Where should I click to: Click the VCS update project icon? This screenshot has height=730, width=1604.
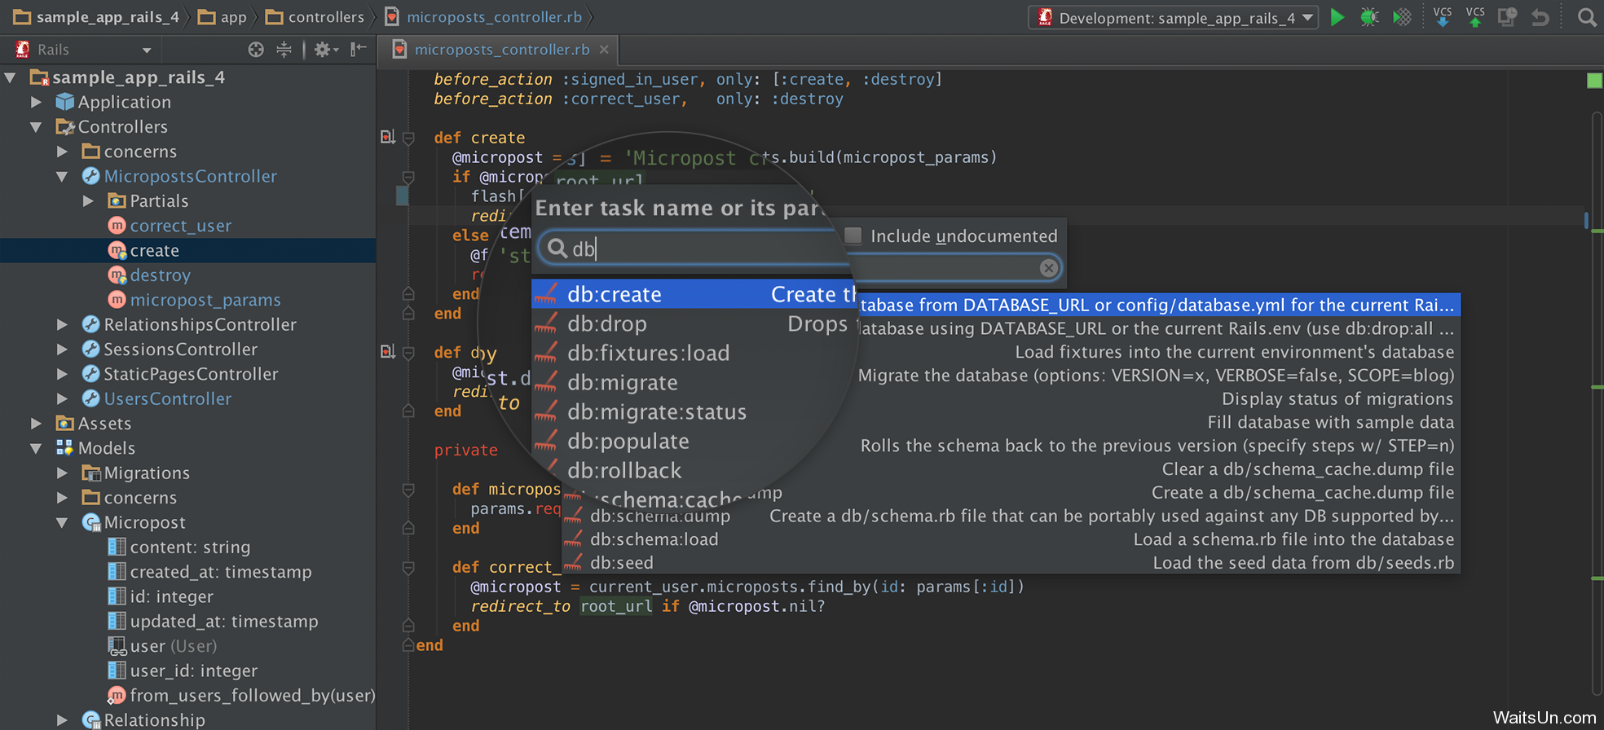[1442, 17]
